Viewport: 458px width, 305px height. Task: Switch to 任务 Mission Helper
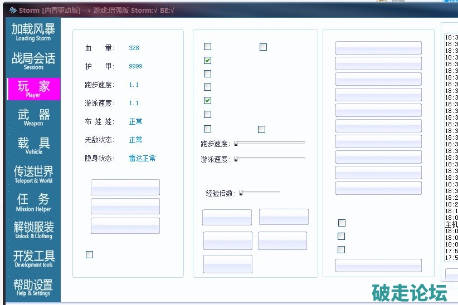pyautogui.click(x=33, y=203)
